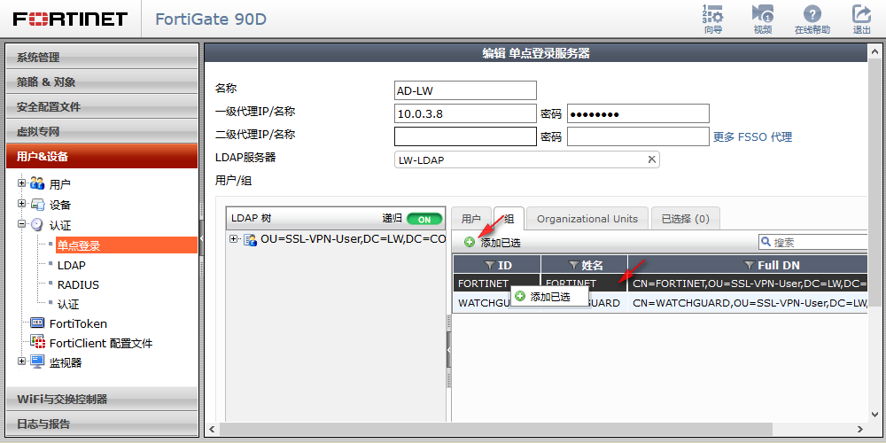Switch to the 用户 tab
This screenshot has height=443, width=886.
pyautogui.click(x=470, y=219)
